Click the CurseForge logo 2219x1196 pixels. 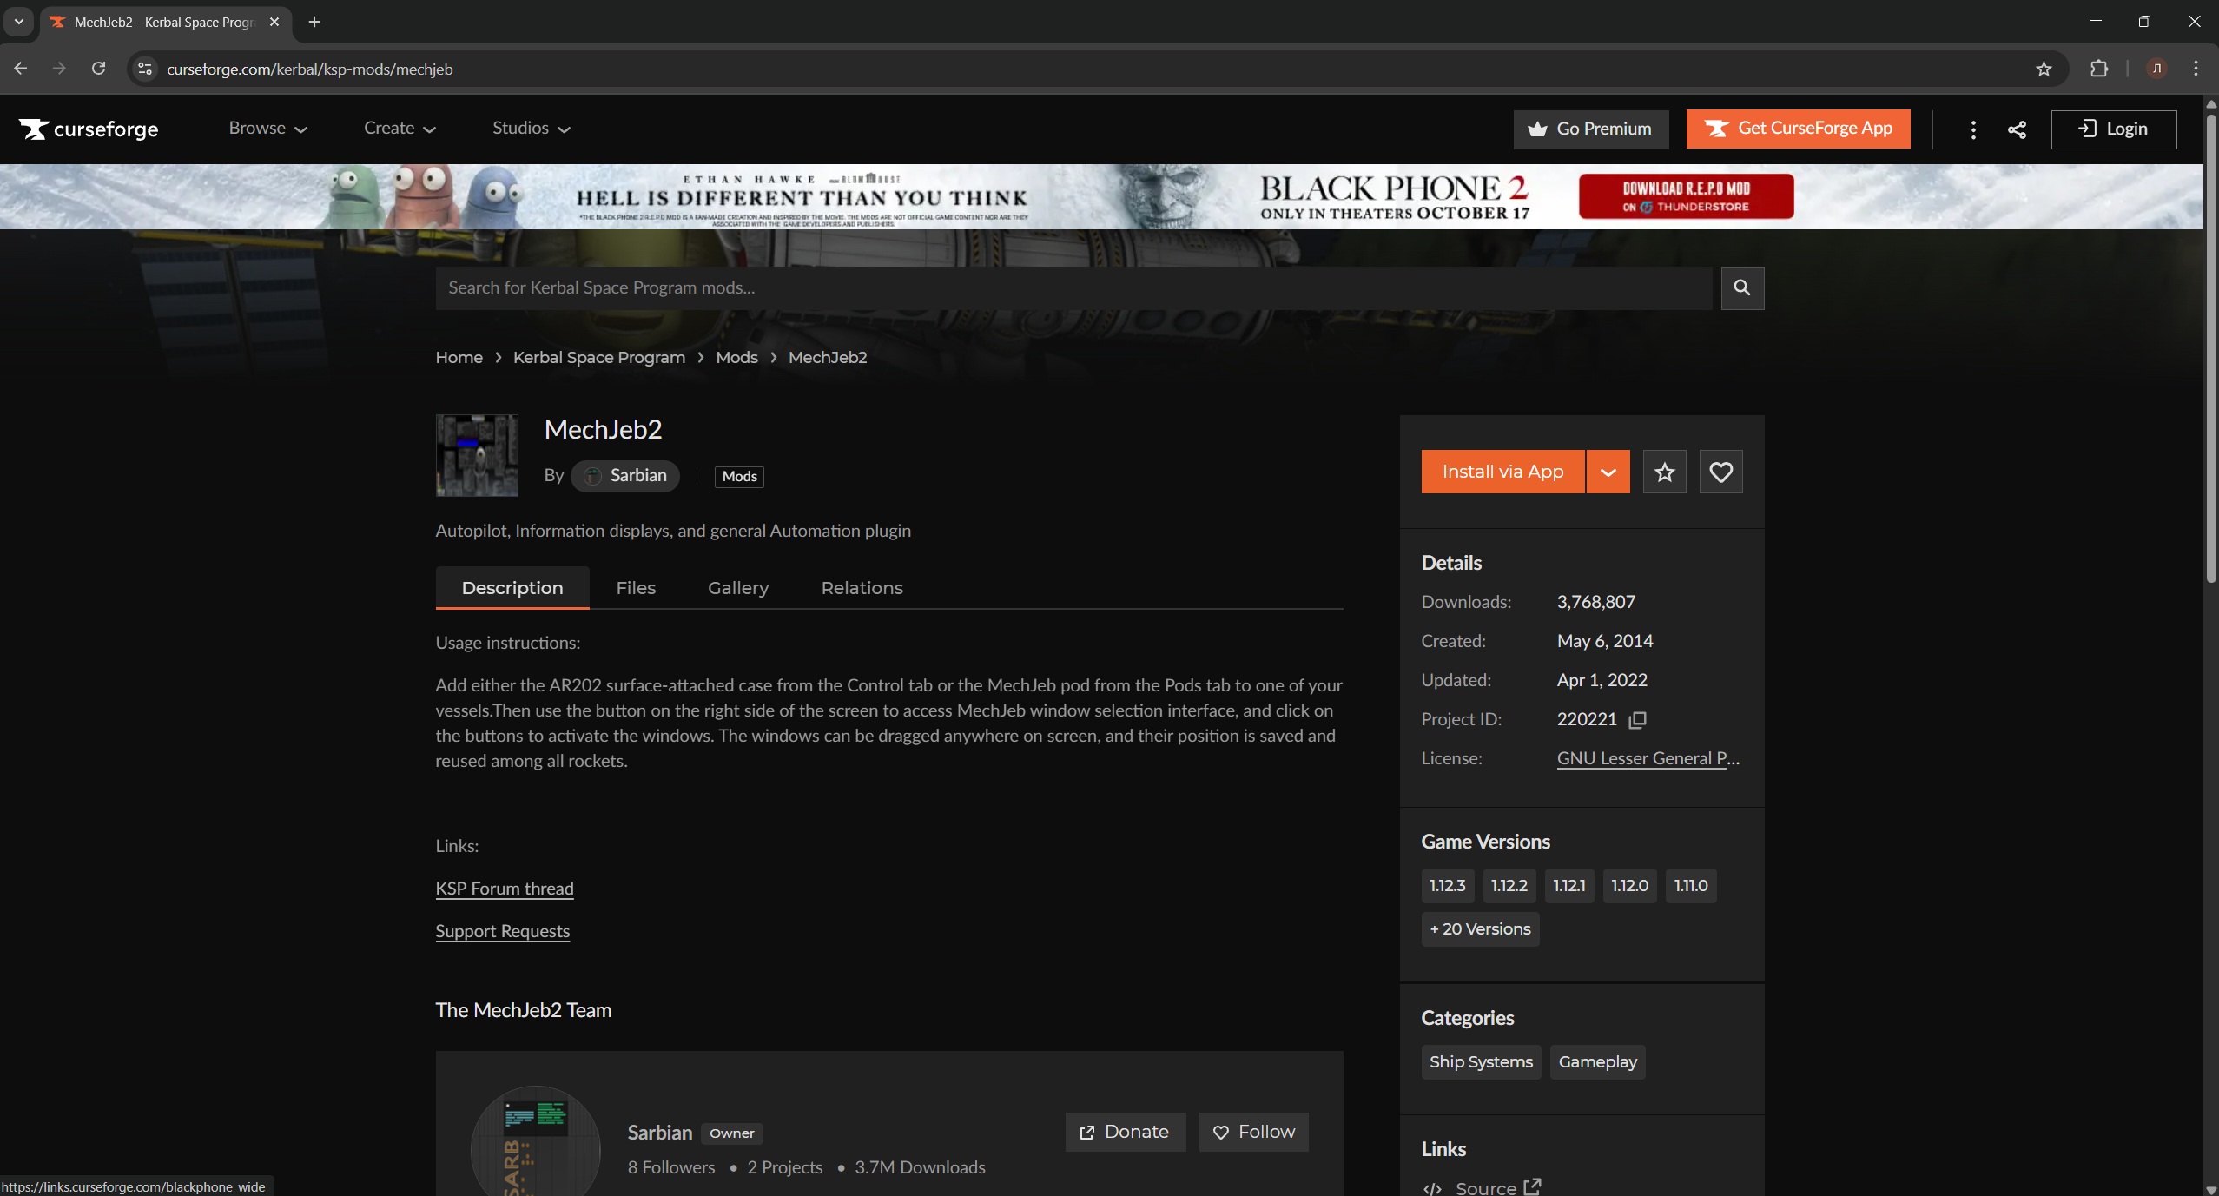click(x=89, y=129)
